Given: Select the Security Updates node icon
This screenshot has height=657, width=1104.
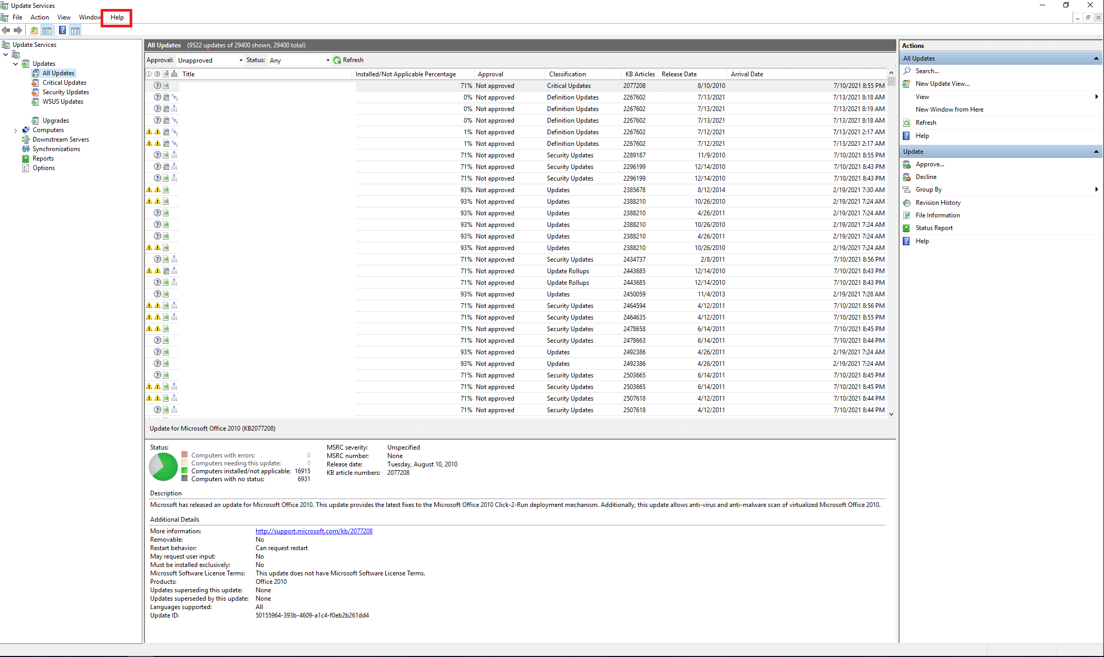Looking at the screenshot, I should click(x=35, y=92).
